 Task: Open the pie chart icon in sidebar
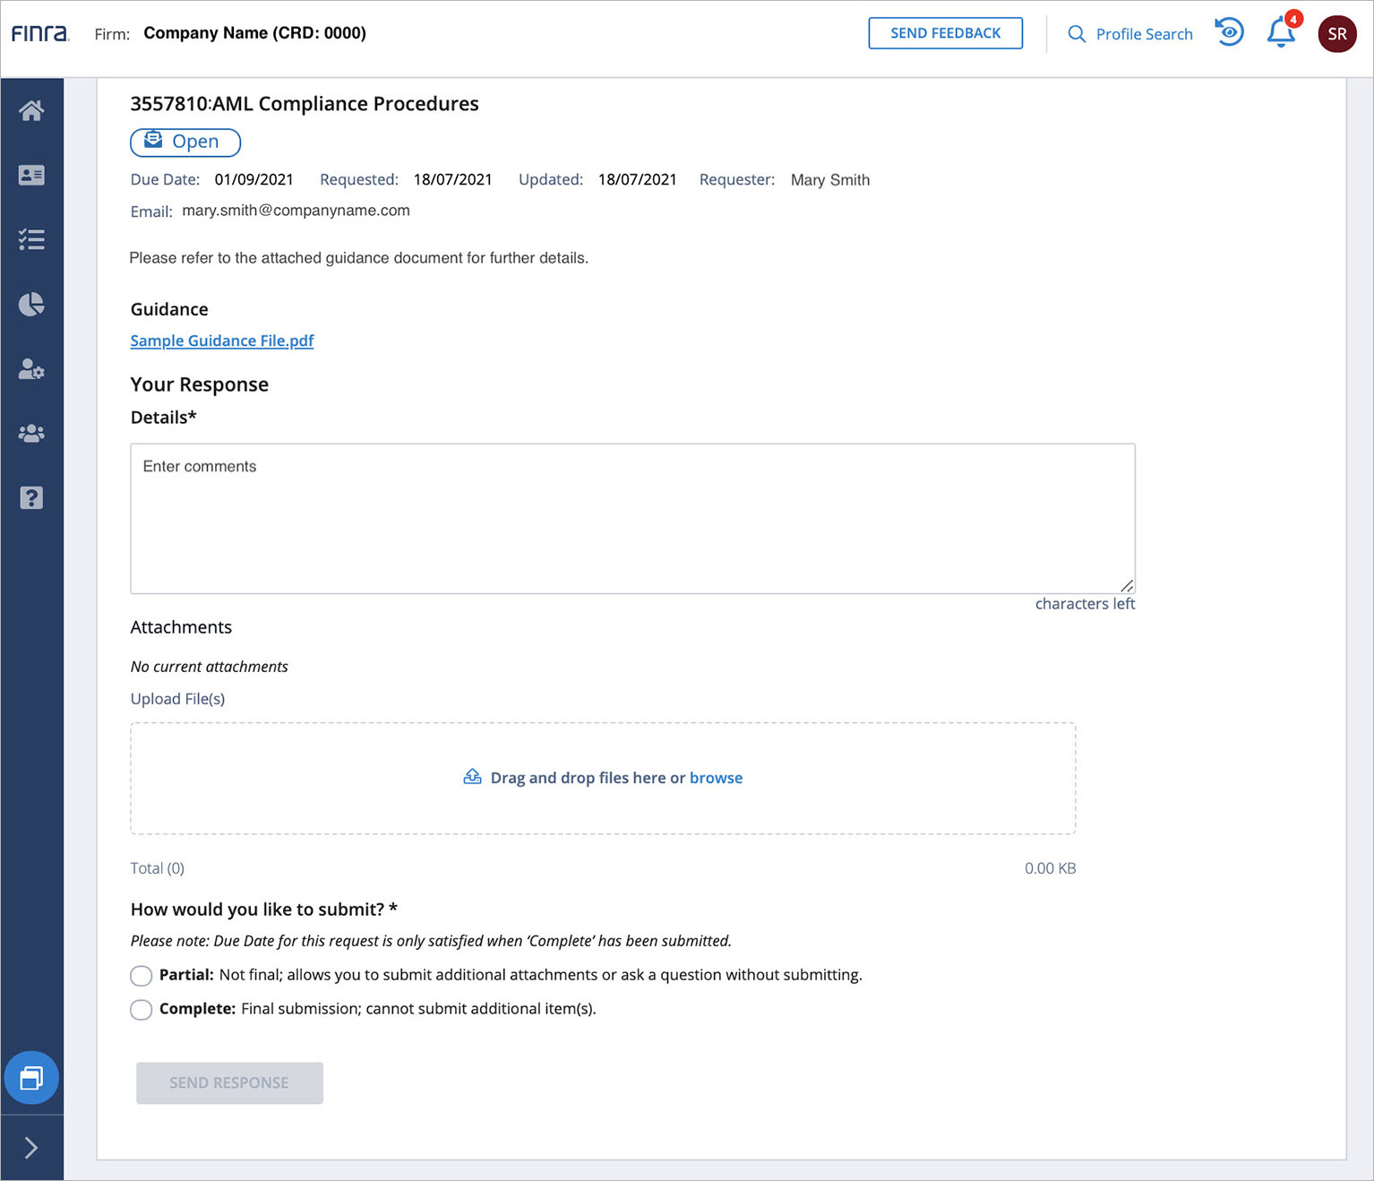click(31, 305)
